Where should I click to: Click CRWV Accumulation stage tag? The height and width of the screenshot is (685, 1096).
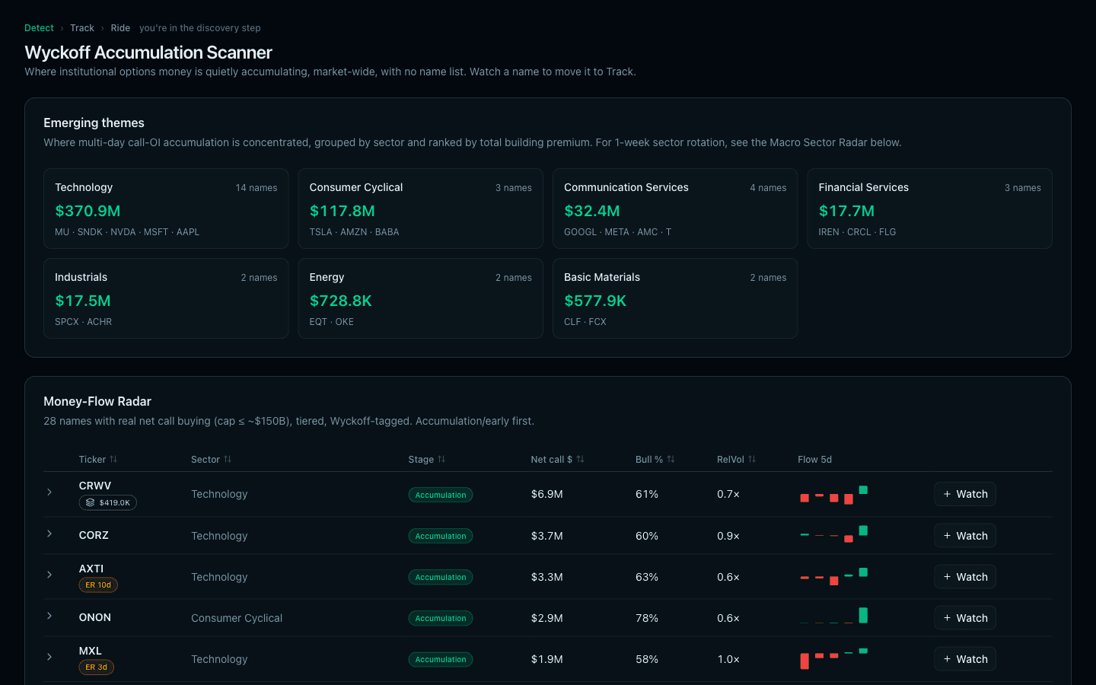point(441,495)
